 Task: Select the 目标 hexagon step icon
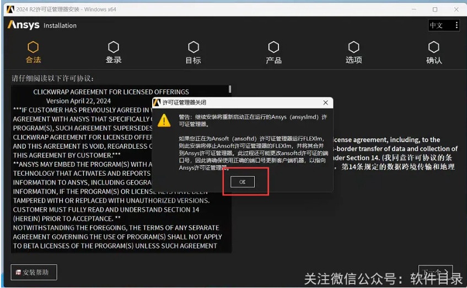pos(193,47)
